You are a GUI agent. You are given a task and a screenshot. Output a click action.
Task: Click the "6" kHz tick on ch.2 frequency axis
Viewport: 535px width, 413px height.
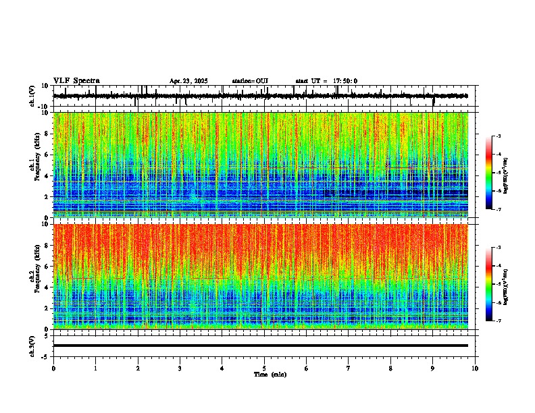(47, 267)
